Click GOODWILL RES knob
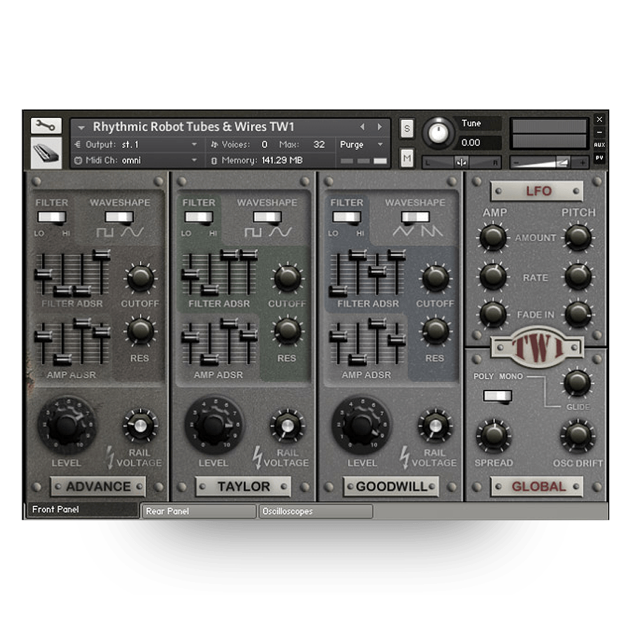Screen dimensions: 631x631 coord(435,331)
